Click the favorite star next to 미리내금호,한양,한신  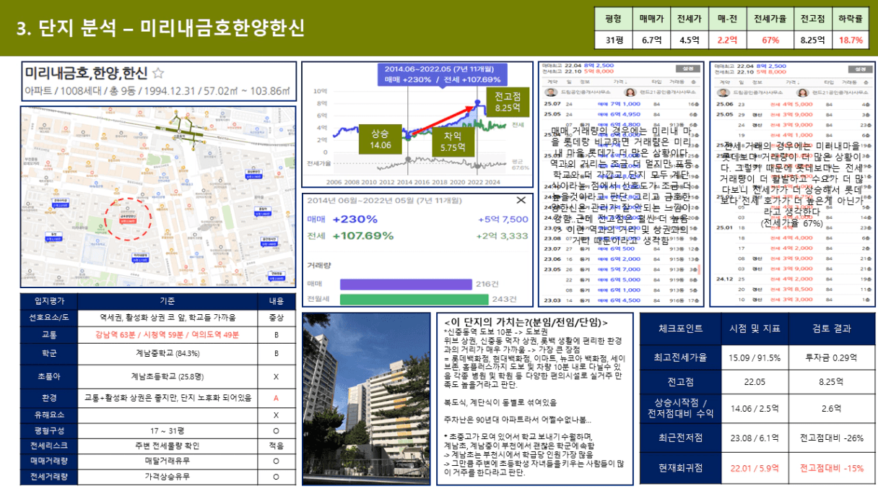point(159,73)
